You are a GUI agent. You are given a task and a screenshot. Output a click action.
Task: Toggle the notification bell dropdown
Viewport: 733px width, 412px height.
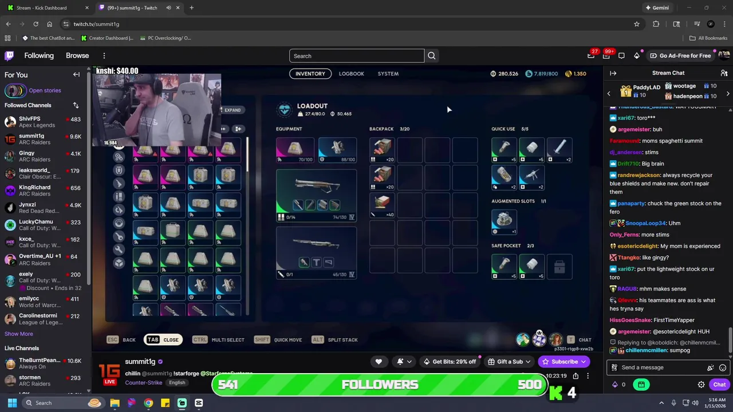tap(404, 362)
